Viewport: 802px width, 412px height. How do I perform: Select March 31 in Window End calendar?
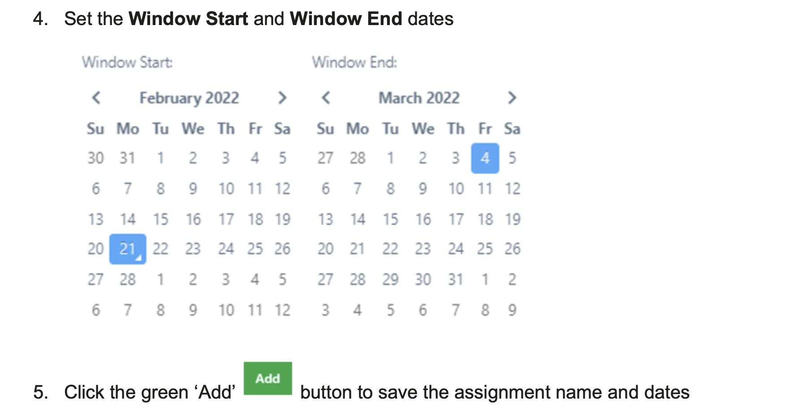tap(456, 279)
